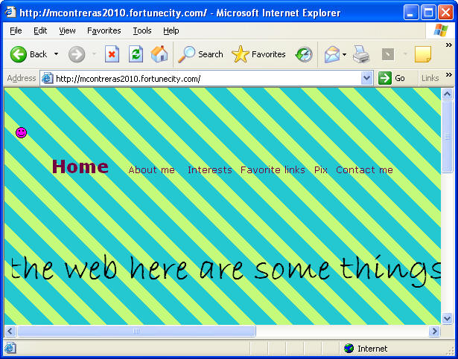Click the horizontal scrollbar thumb

coord(136,331)
